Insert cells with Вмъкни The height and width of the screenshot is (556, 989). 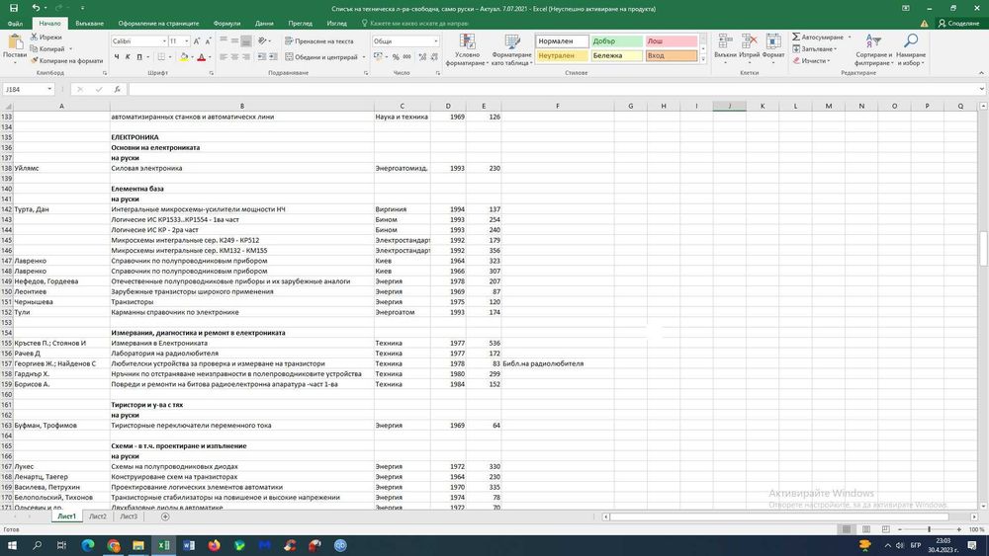[x=725, y=46]
